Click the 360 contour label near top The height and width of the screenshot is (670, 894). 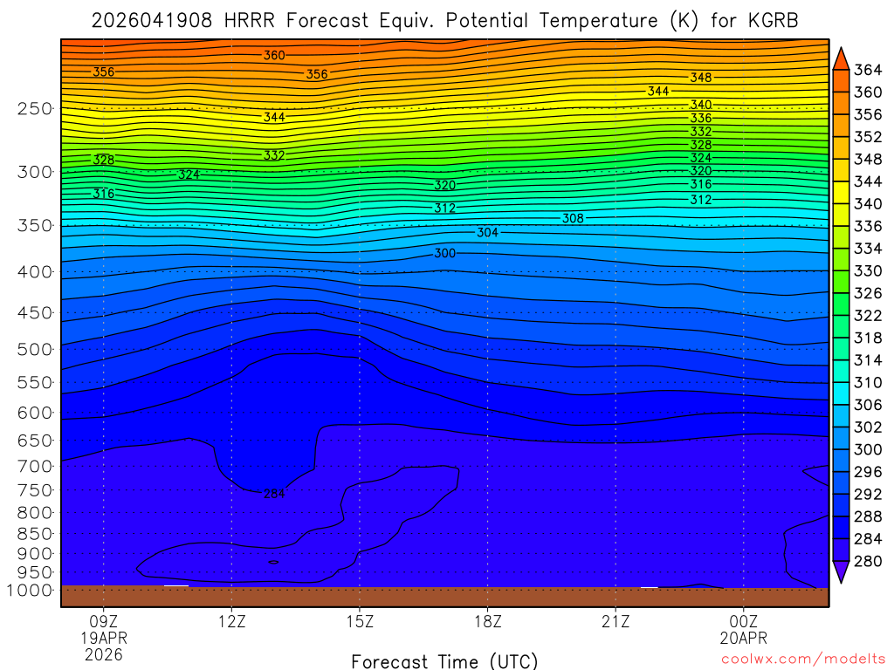pos(274,56)
